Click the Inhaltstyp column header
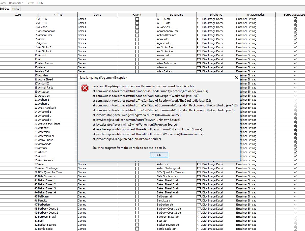Screen dimensions: 305x231 point(216,15)
